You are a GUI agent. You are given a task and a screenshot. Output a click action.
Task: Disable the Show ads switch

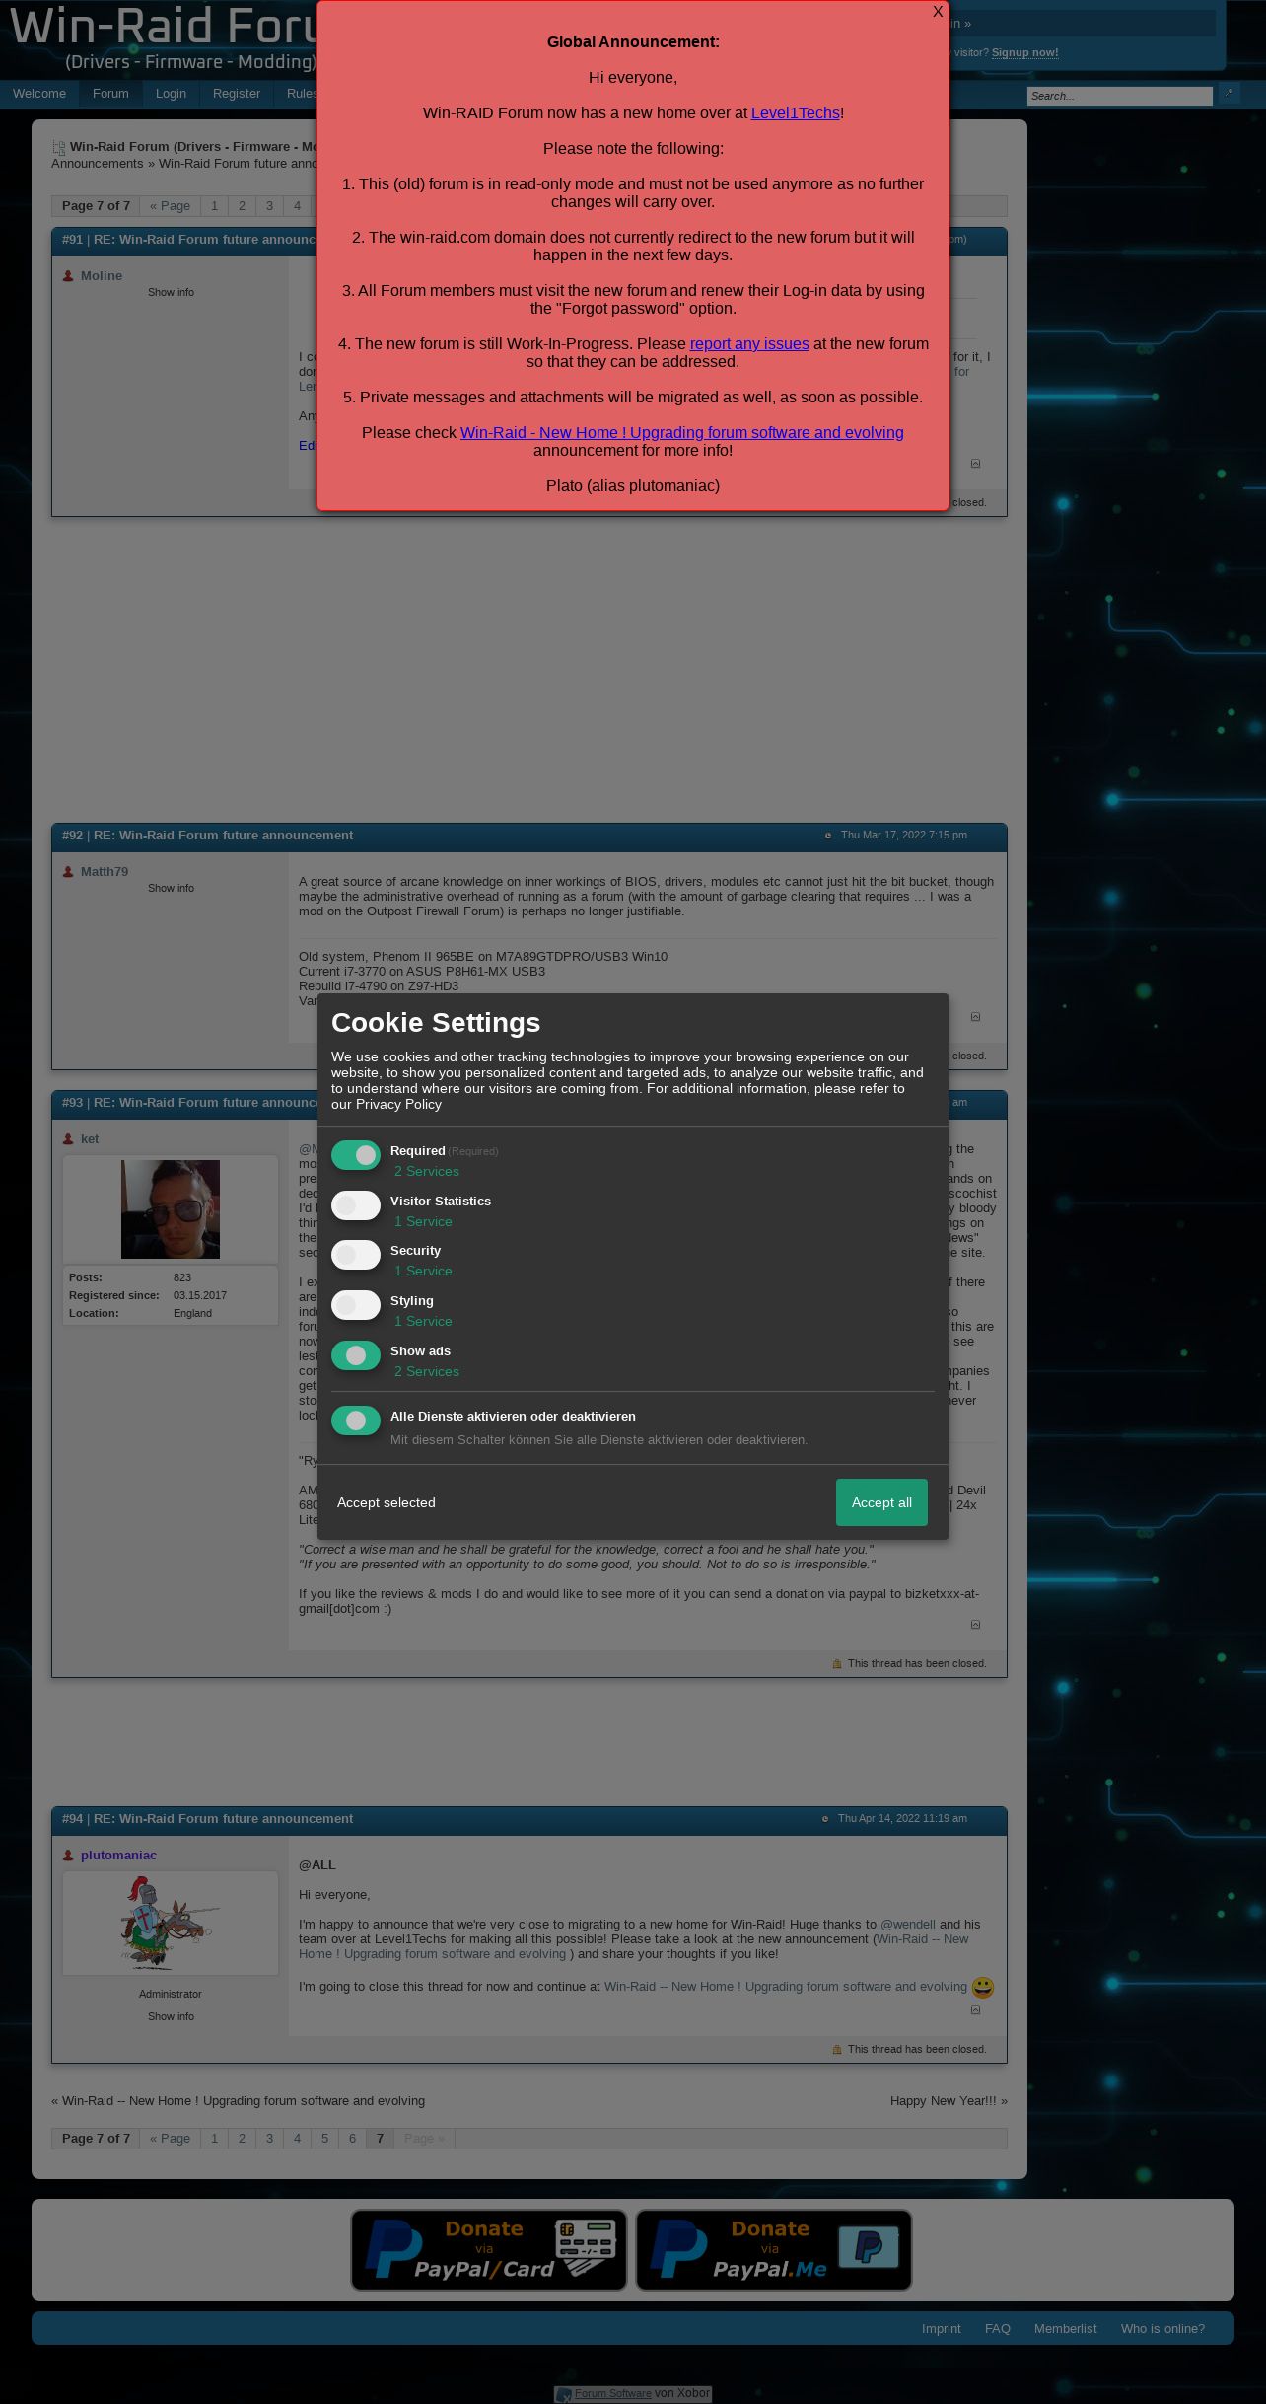click(356, 1355)
